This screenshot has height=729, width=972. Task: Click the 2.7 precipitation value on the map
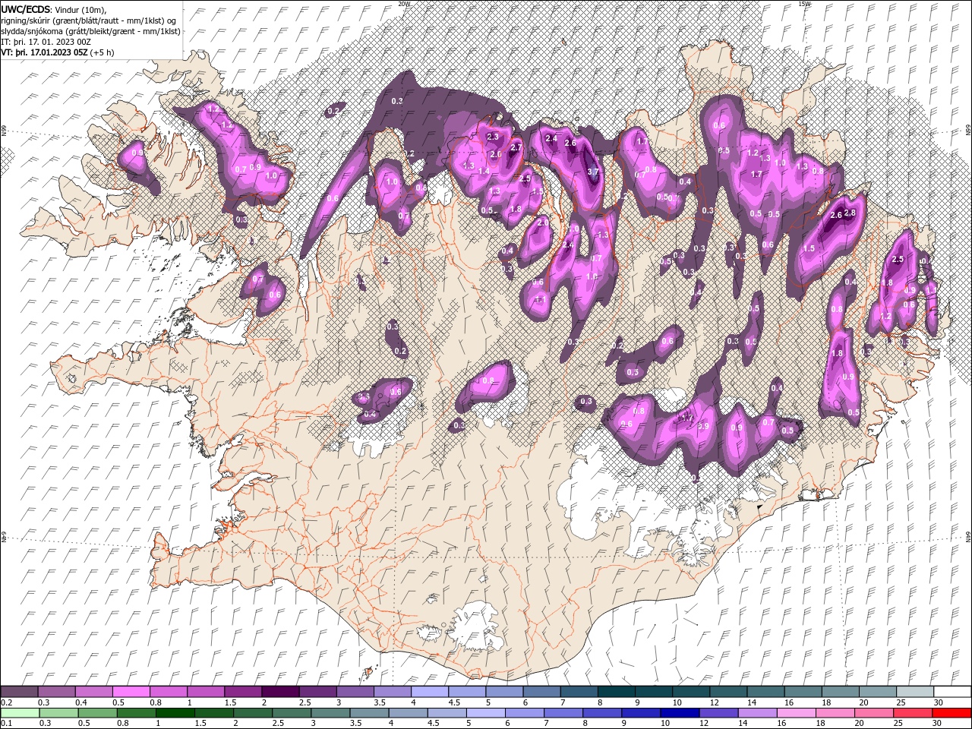coord(516,147)
